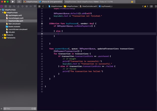The width and height of the screenshot is (157, 111).
Task: Click the IBAction connection circle in gutter
Action: 42,24
